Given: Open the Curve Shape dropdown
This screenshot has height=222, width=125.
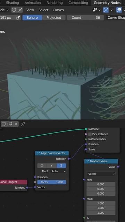Looking at the screenshot, I should point(115,18).
